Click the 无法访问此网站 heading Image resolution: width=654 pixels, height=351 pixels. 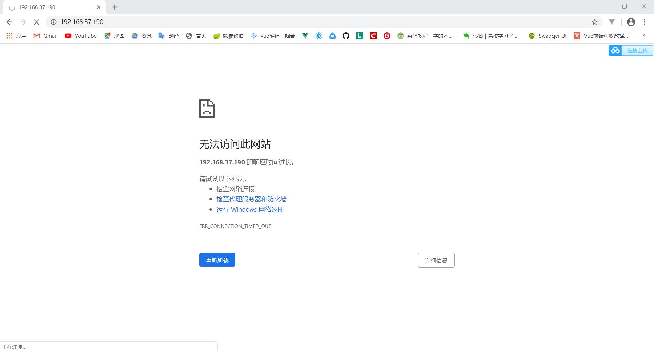(x=235, y=144)
